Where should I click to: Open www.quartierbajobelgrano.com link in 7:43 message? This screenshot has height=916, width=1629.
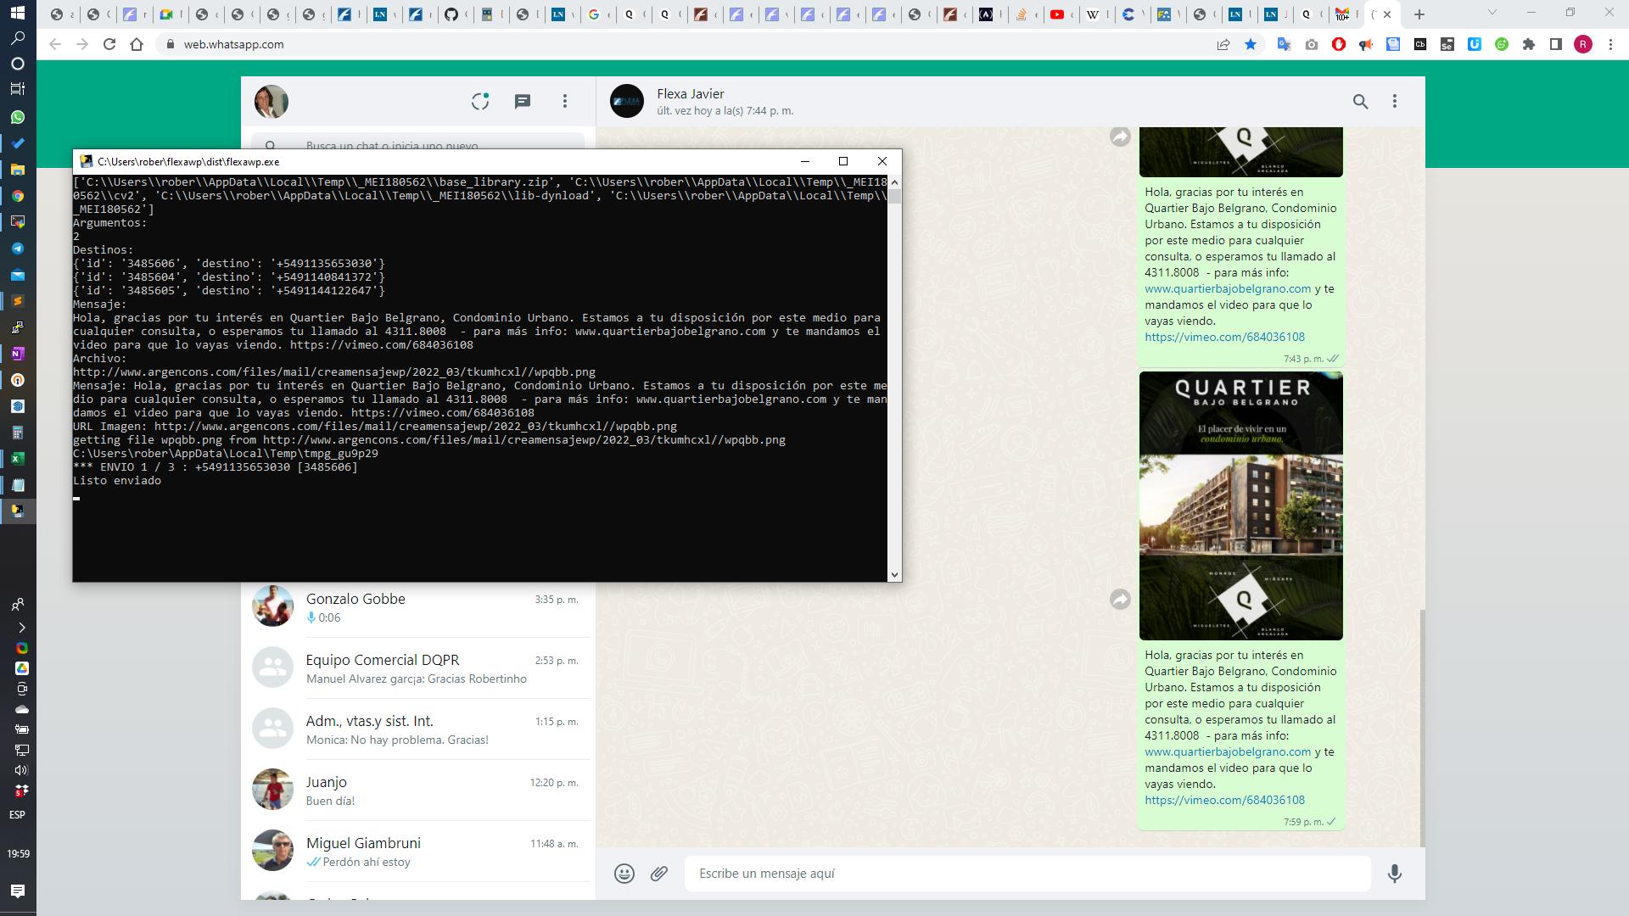pyautogui.click(x=1228, y=288)
